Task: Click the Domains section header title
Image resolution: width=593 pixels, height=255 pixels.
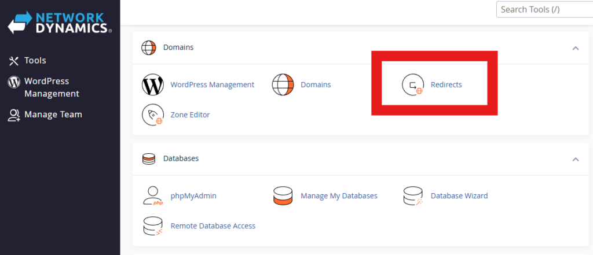Action: 178,47
